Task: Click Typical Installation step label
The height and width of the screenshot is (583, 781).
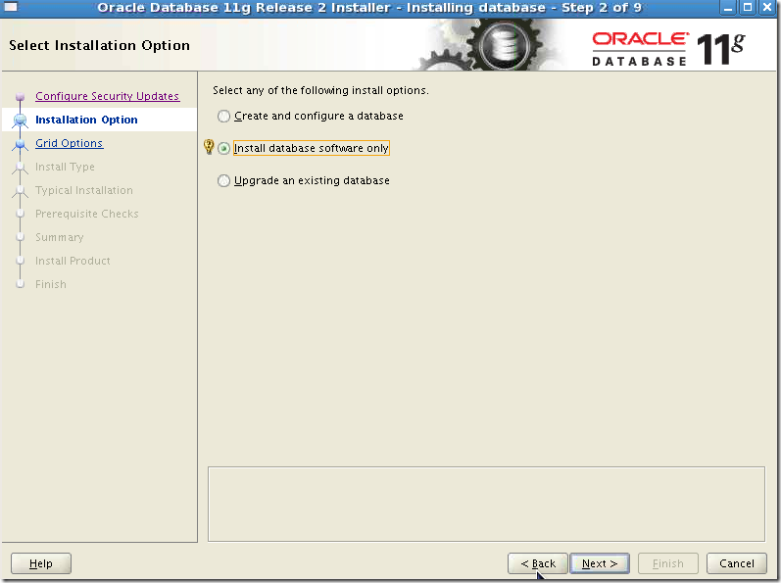Action: 84,190
